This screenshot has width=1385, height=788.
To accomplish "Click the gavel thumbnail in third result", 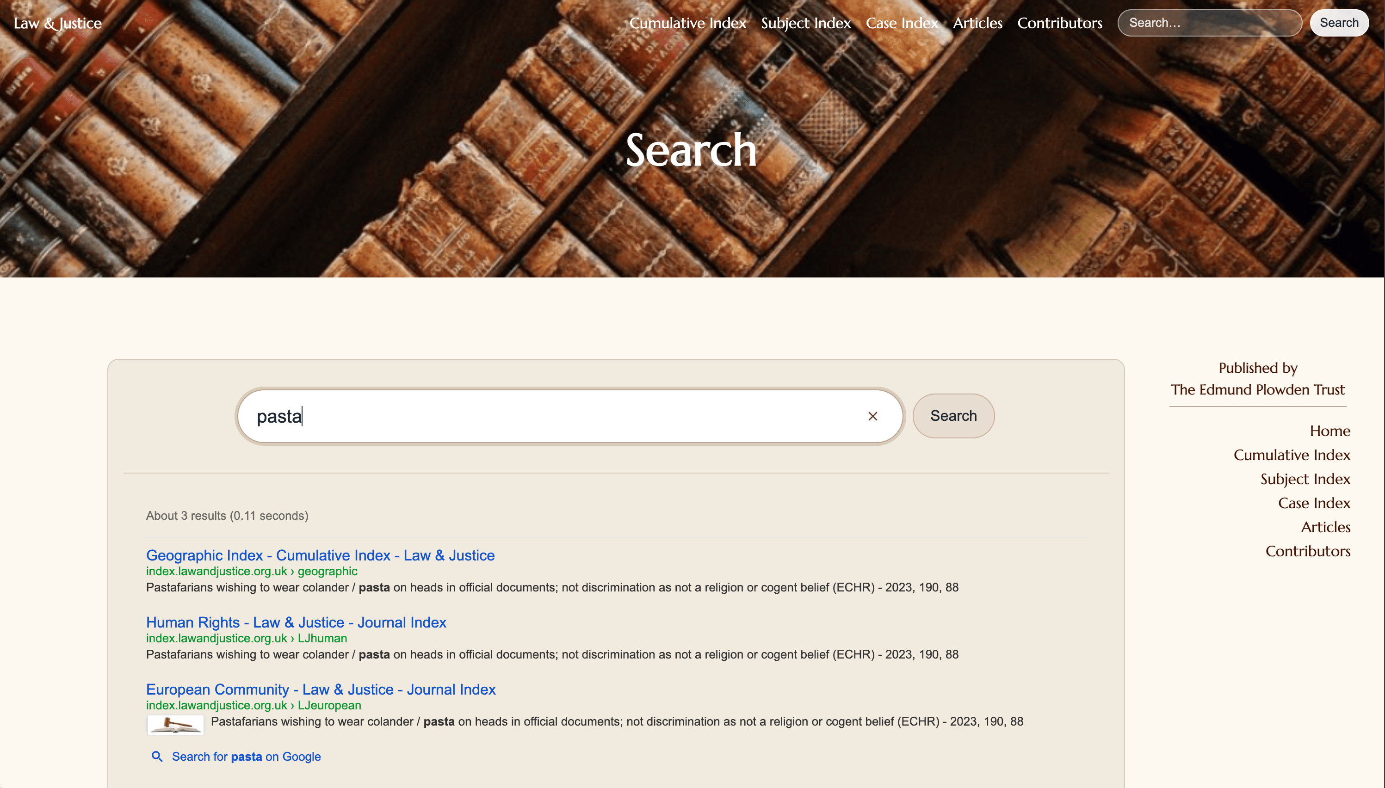I will coord(175,724).
